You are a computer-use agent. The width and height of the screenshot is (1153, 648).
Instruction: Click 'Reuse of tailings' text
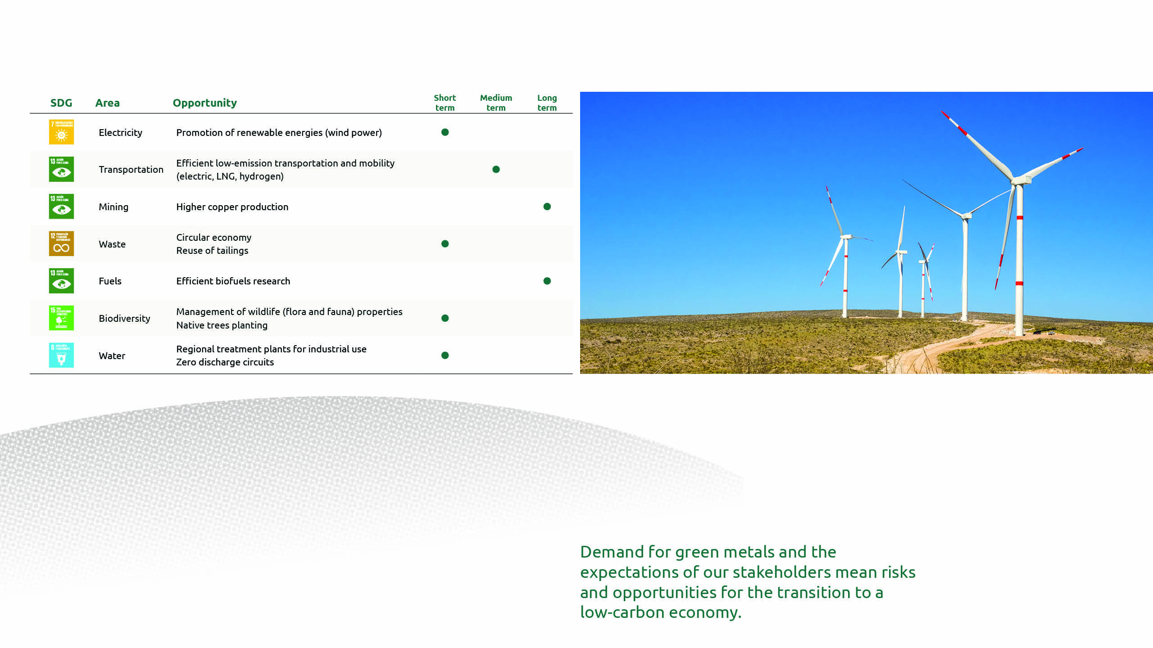point(212,251)
